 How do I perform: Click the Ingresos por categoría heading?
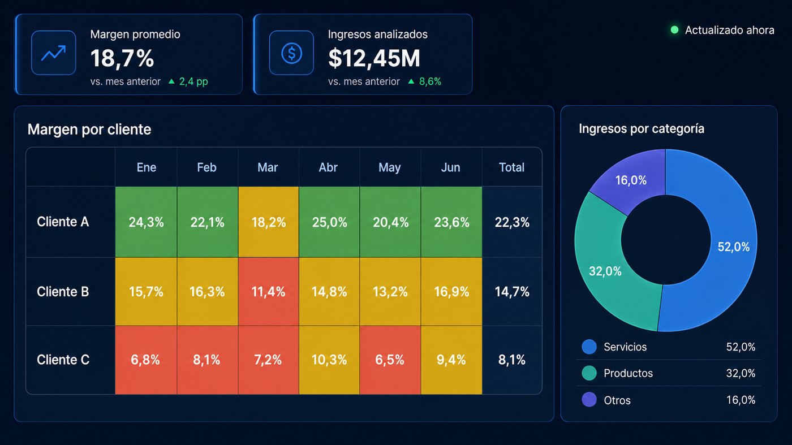pos(642,128)
